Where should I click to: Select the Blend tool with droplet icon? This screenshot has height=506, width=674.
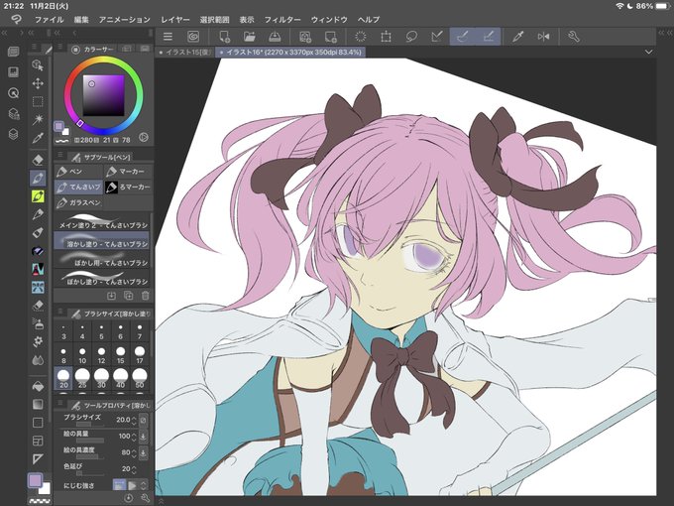pyautogui.click(x=38, y=360)
